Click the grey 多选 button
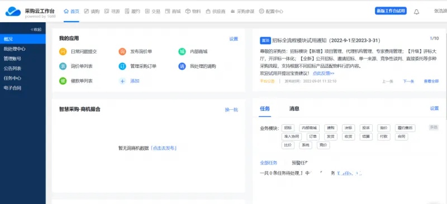This screenshot has width=447, height=204. (434, 128)
